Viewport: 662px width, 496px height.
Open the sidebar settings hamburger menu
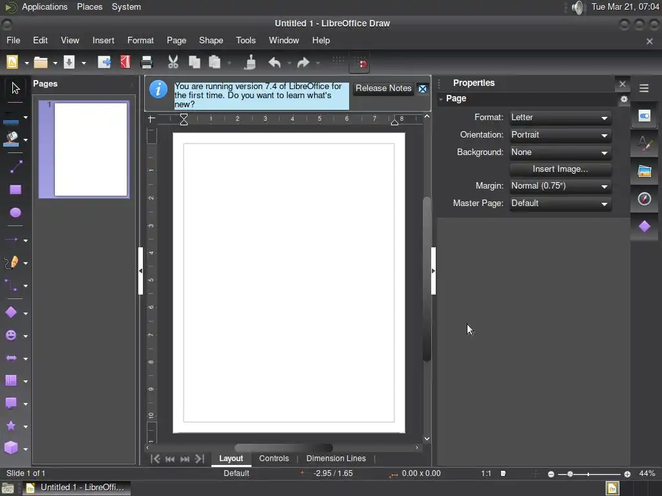coord(644,88)
